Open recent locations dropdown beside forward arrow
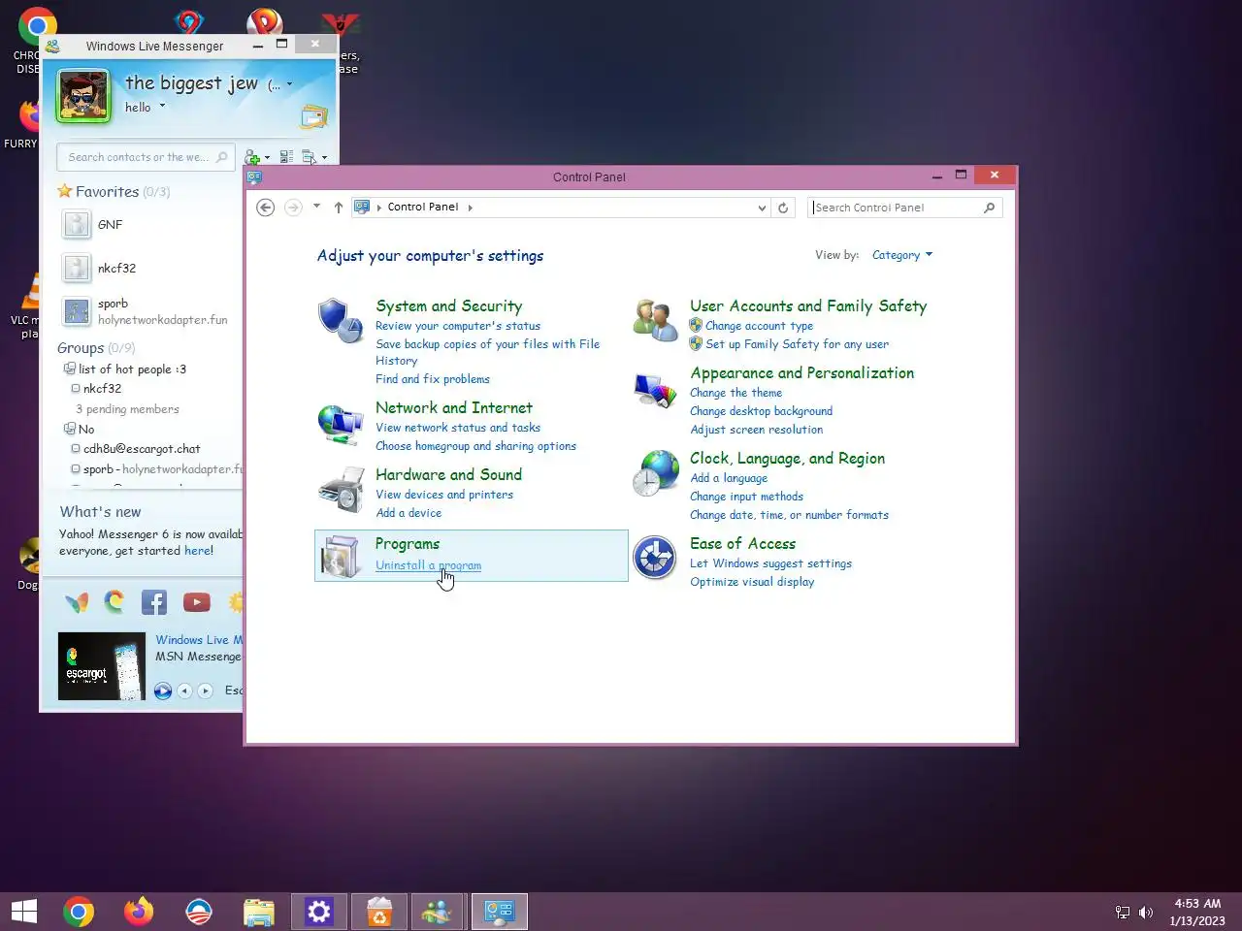 tap(316, 207)
